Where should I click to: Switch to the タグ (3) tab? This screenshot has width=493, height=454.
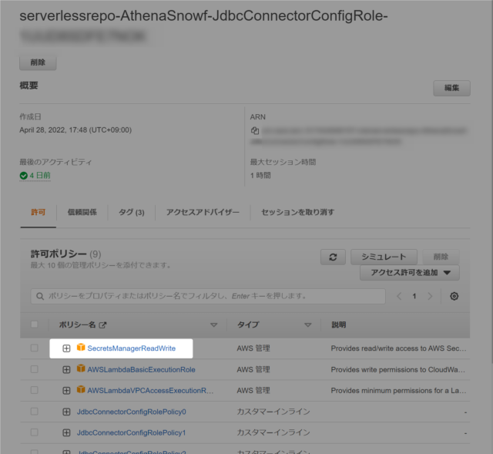(x=132, y=213)
